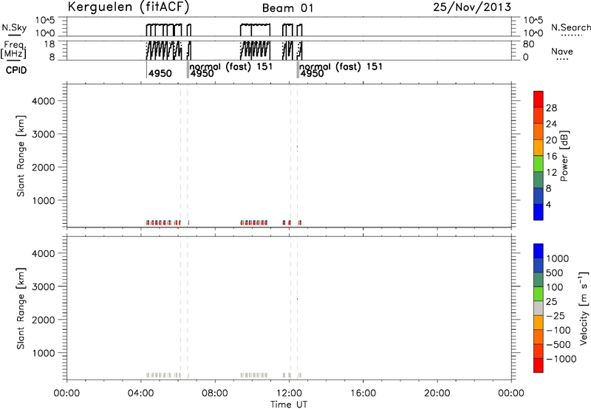
Task: Pick the bottom red segment of velocity color bar
Action: click(x=539, y=365)
